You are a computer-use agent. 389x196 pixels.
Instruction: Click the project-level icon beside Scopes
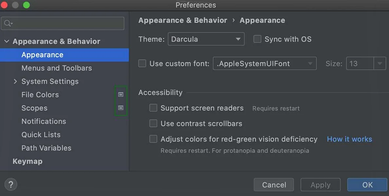pyautogui.click(x=121, y=108)
